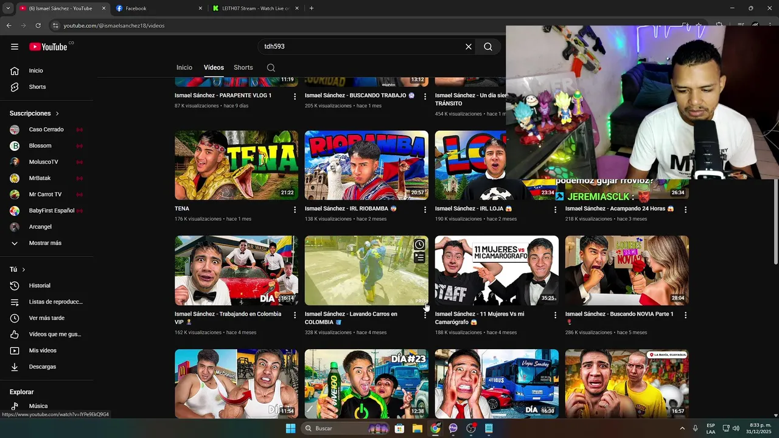This screenshot has height=438, width=779.
Task: Add Lavando Carros video to Watch Later
Action: tap(419, 245)
